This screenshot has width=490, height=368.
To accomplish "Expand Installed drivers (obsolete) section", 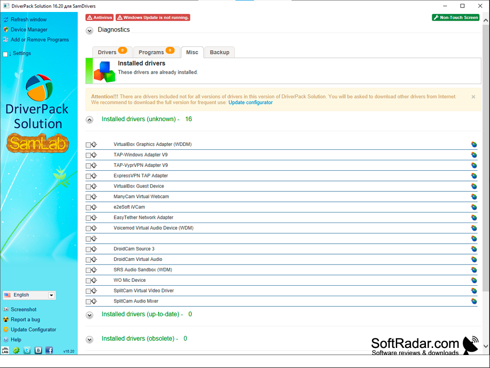I will pyautogui.click(x=89, y=339).
